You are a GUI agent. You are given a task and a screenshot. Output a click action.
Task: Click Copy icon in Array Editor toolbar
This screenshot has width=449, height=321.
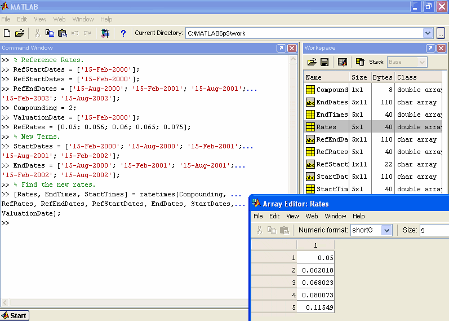click(272, 230)
